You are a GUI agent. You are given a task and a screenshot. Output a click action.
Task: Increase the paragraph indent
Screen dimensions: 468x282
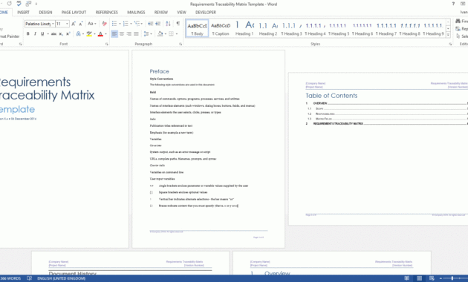[158, 24]
